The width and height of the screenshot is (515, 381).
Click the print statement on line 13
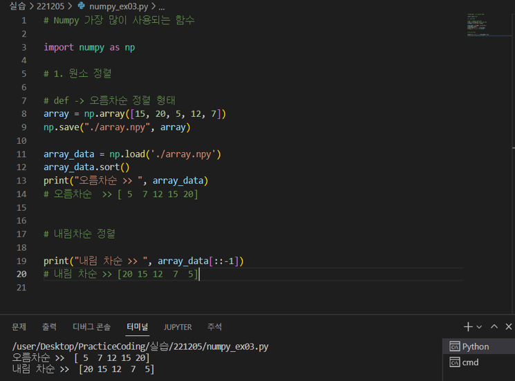click(126, 180)
